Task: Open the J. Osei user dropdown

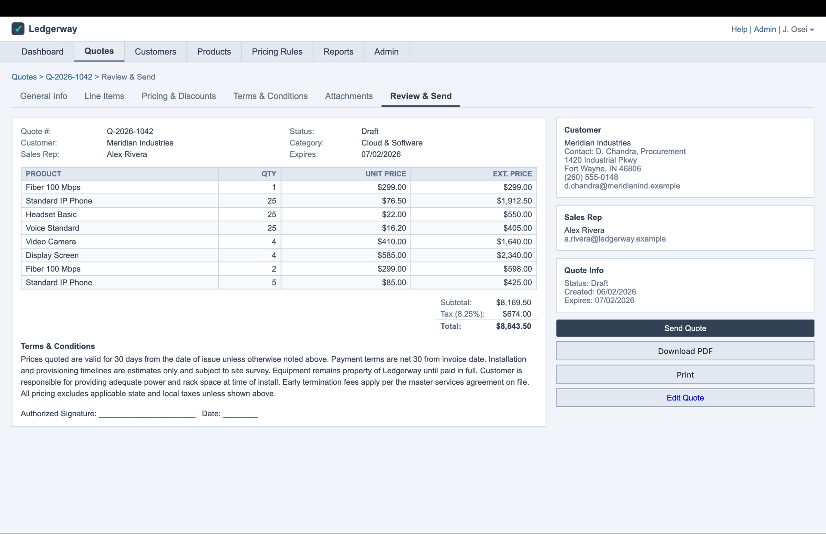Action: click(x=798, y=29)
